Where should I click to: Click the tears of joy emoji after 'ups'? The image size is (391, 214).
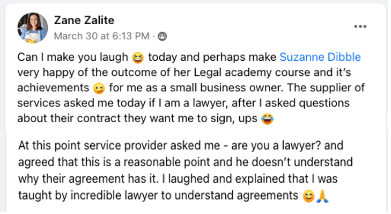[267, 119]
